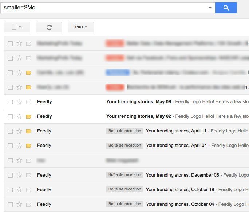
Task: Open the trending stories May 02 email
Action: (x=138, y=116)
